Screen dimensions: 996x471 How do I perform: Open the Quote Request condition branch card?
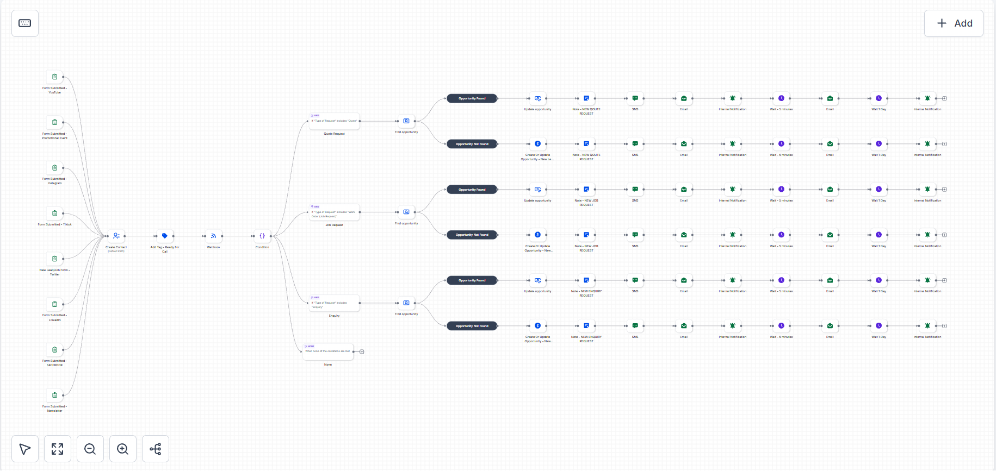(x=335, y=121)
